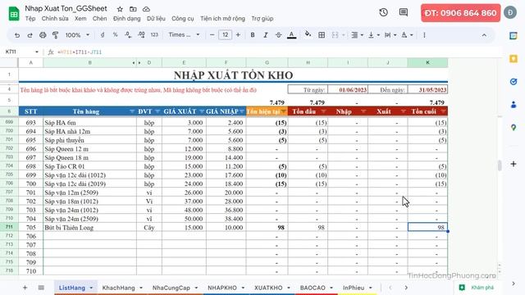Open the Google Sheets home logo
Viewport: 525px width, 295px height.
pyautogui.click(x=14, y=13)
